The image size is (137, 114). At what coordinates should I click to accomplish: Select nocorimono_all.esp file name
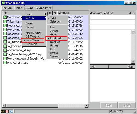(19, 50)
